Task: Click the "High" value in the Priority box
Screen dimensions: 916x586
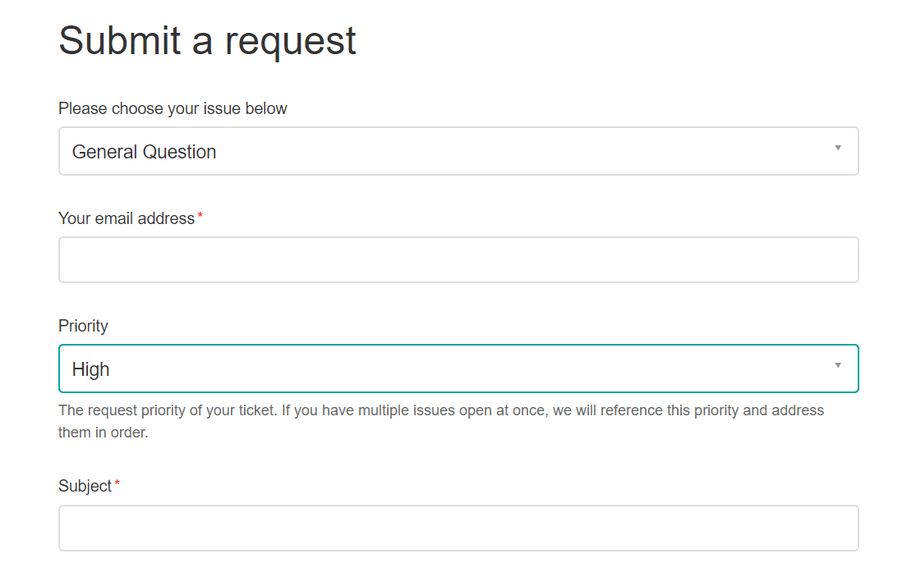Action: click(x=91, y=369)
